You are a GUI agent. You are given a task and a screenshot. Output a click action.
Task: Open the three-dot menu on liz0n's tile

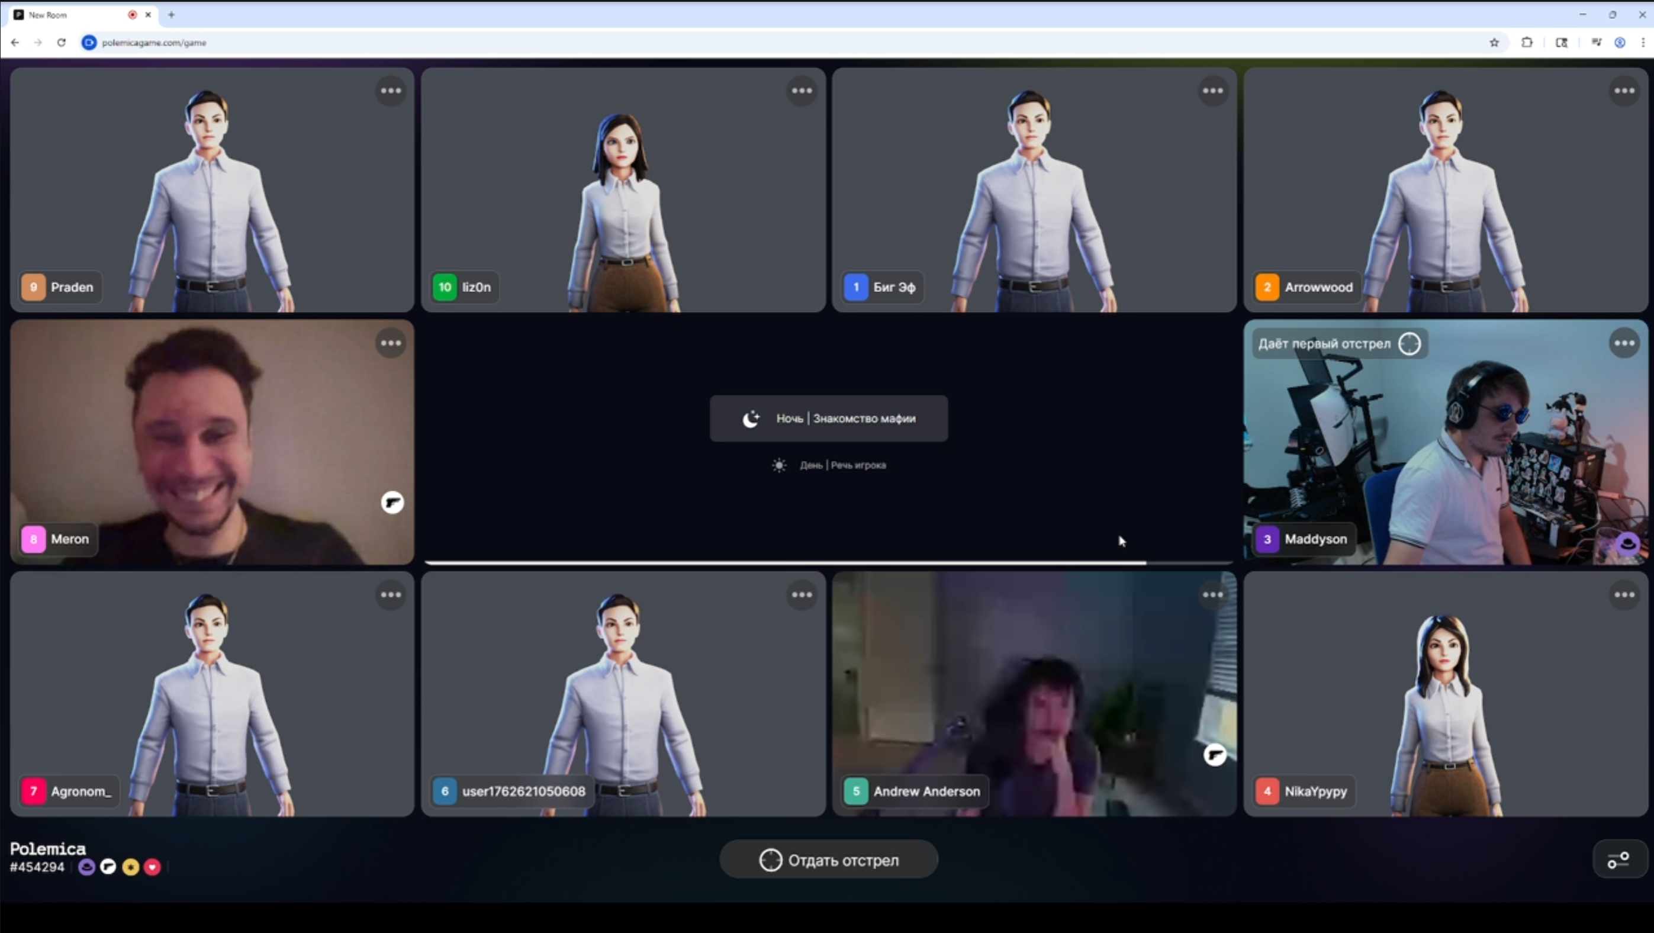click(x=802, y=91)
